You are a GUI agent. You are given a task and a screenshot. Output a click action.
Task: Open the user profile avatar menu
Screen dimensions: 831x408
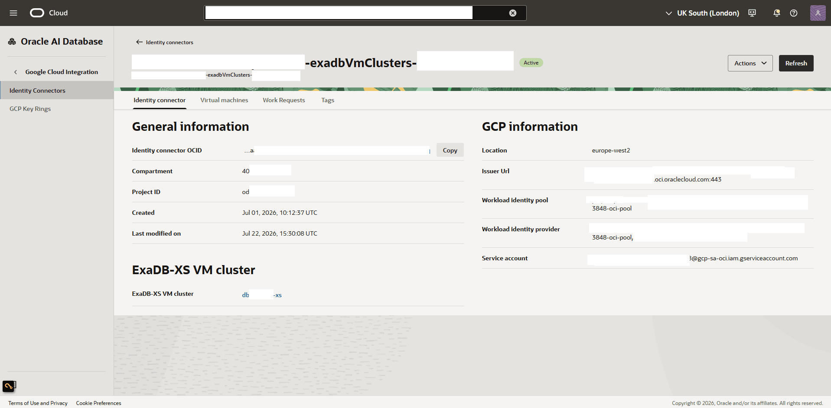coord(818,13)
